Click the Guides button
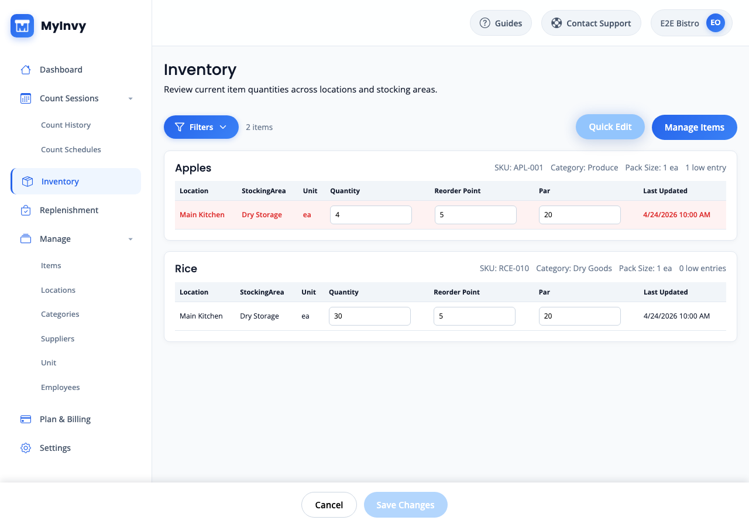Image resolution: width=749 pixels, height=527 pixels. (501, 23)
